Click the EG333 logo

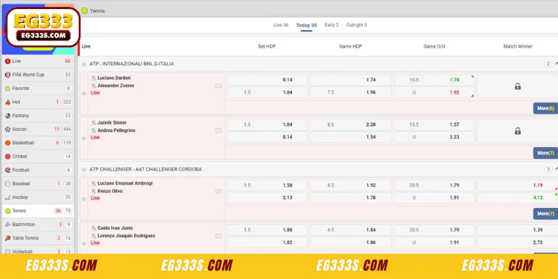pyautogui.click(x=43, y=27)
